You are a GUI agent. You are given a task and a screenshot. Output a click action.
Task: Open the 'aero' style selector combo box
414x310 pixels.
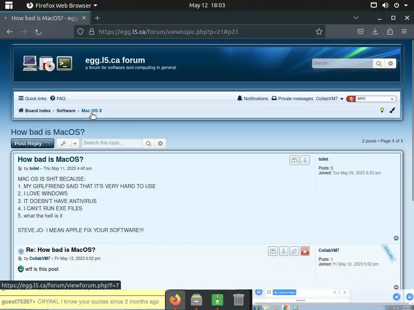coord(376,98)
